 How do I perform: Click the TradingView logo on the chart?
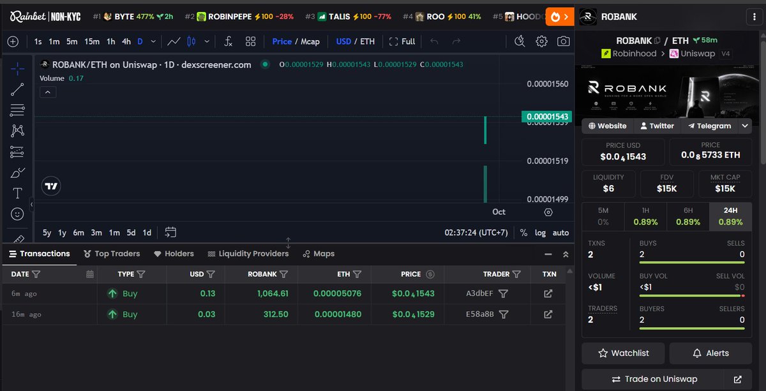click(x=52, y=186)
